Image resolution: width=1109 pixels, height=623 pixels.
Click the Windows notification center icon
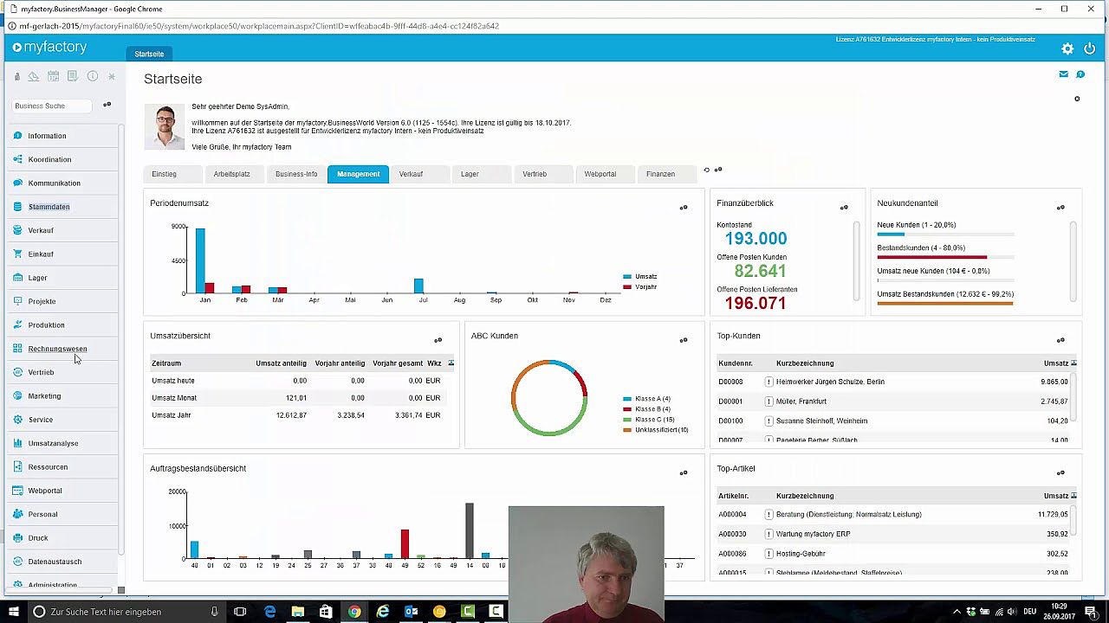click(x=1091, y=612)
